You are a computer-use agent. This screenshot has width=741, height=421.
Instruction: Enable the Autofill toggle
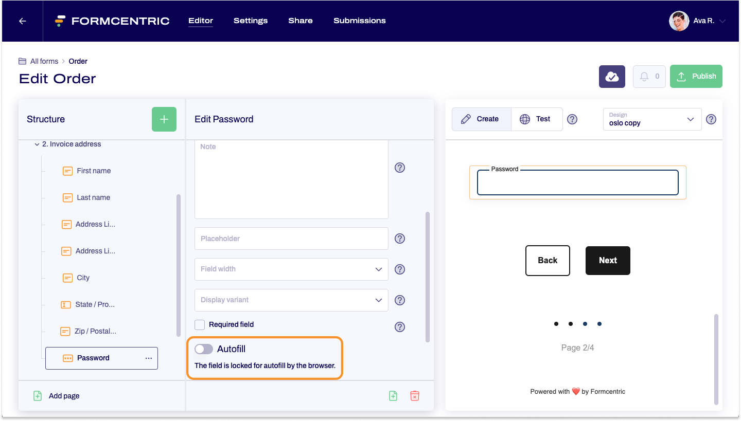coord(203,349)
